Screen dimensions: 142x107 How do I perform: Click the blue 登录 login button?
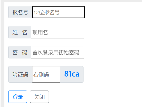[x=18, y=97]
